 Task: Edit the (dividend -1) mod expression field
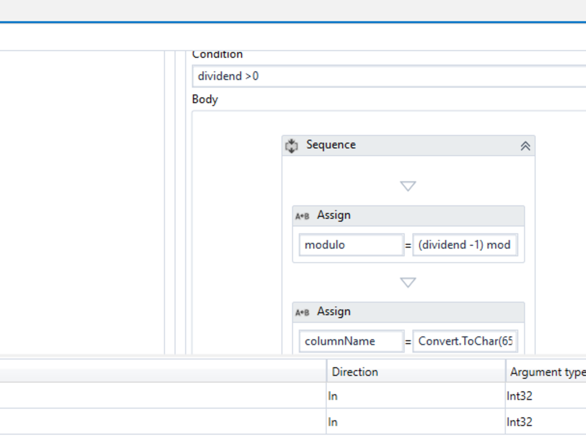coord(465,245)
